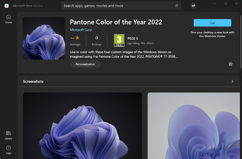Open the Home section in sidebar

(8, 19)
